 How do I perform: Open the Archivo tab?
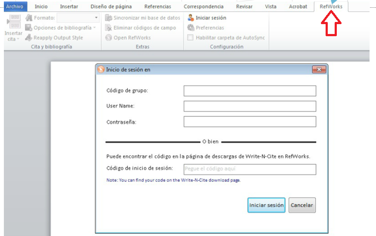coord(15,6)
